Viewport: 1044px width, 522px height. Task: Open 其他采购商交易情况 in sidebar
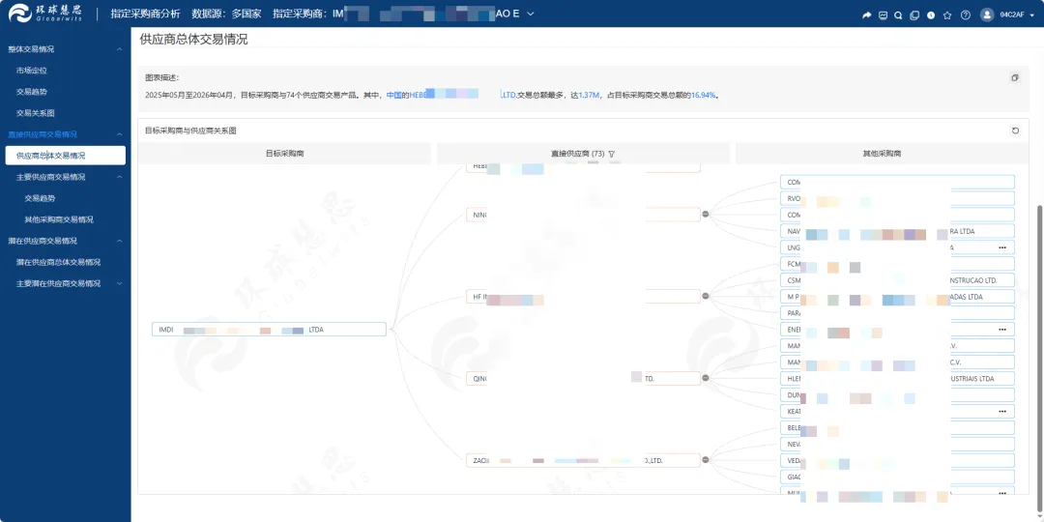[x=59, y=219]
